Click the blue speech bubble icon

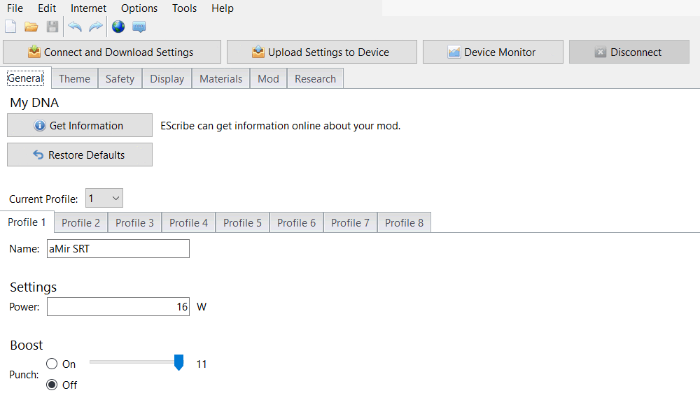(139, 27)
